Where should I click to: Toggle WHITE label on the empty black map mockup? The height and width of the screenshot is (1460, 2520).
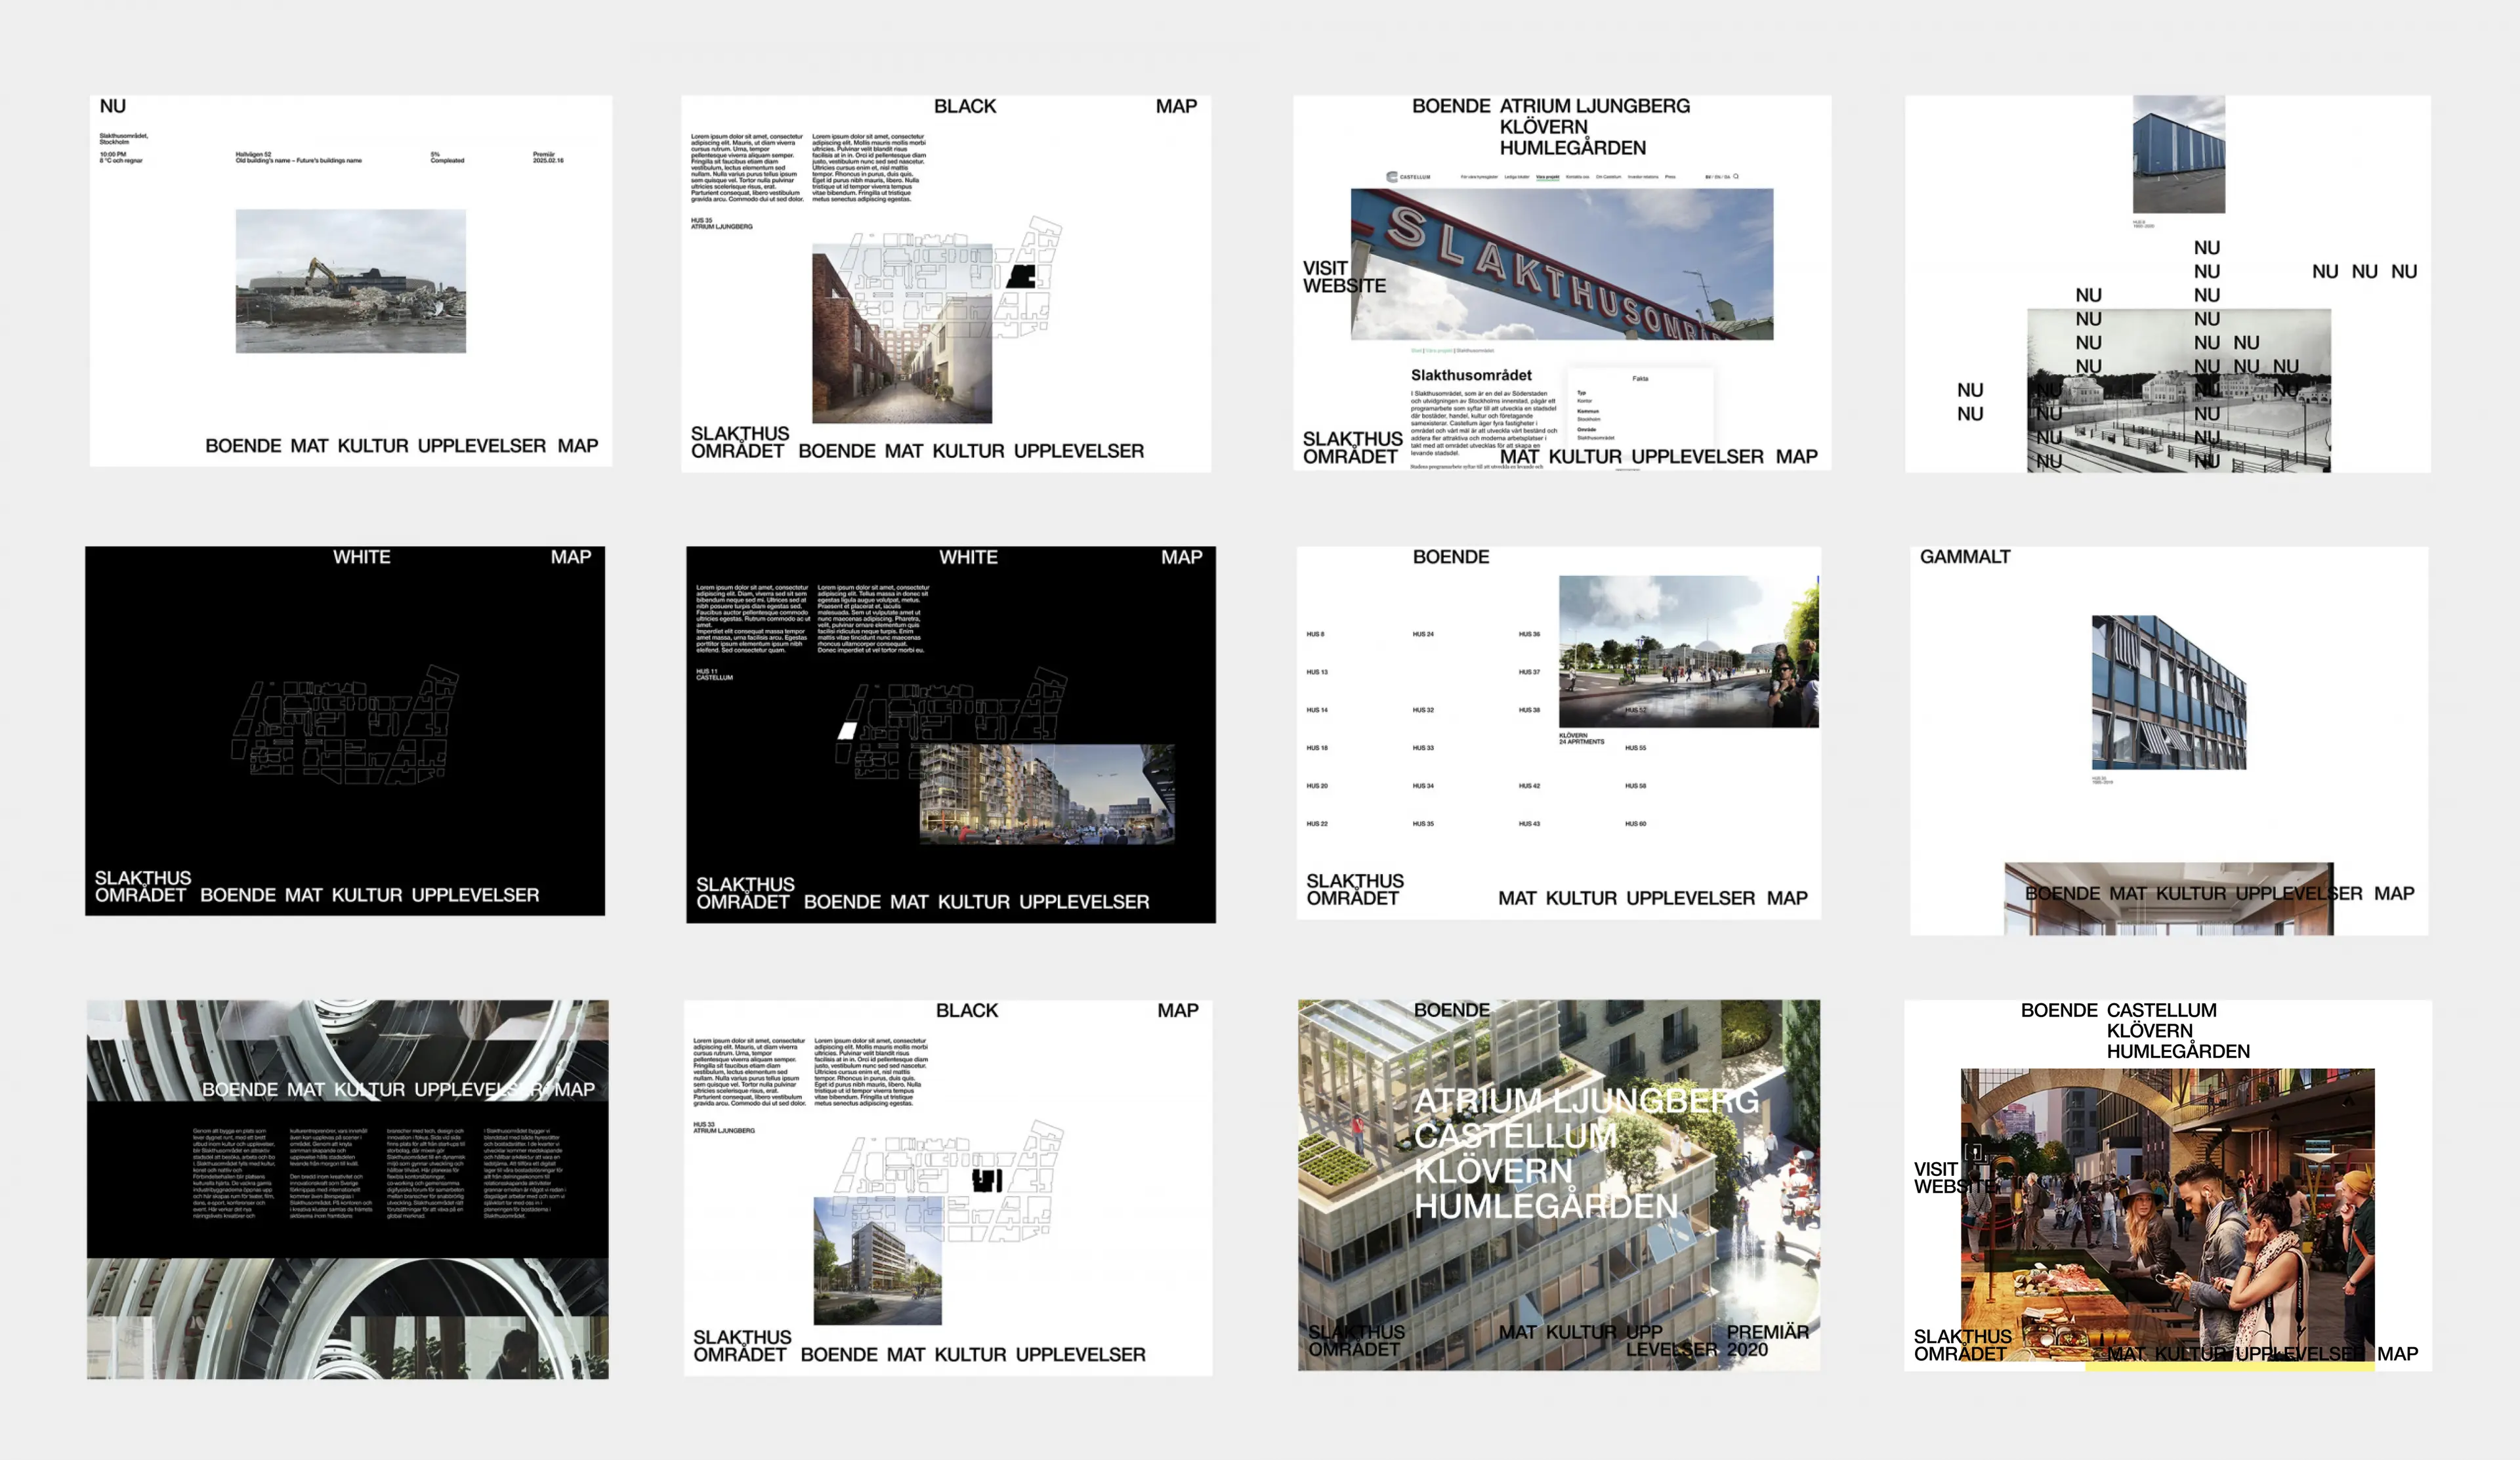[361, 557]
